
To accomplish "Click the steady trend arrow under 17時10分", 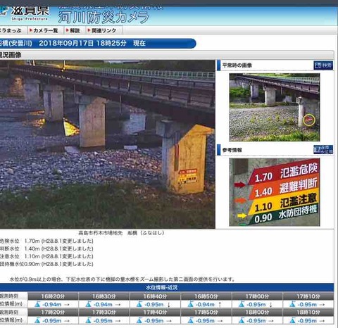I will tap(322, 305).
